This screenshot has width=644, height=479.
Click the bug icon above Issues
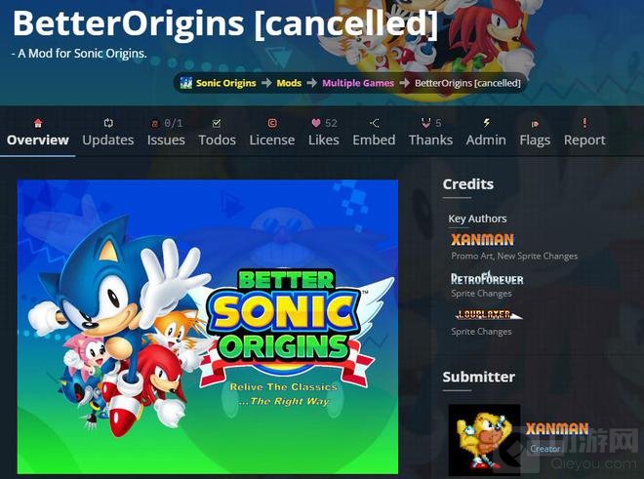pos(155,123)
